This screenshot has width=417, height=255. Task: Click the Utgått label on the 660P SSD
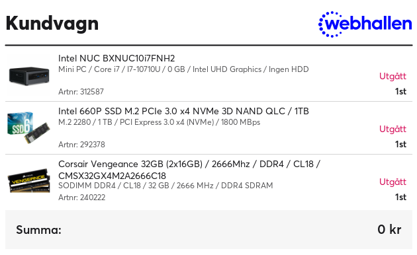point(393,129)
